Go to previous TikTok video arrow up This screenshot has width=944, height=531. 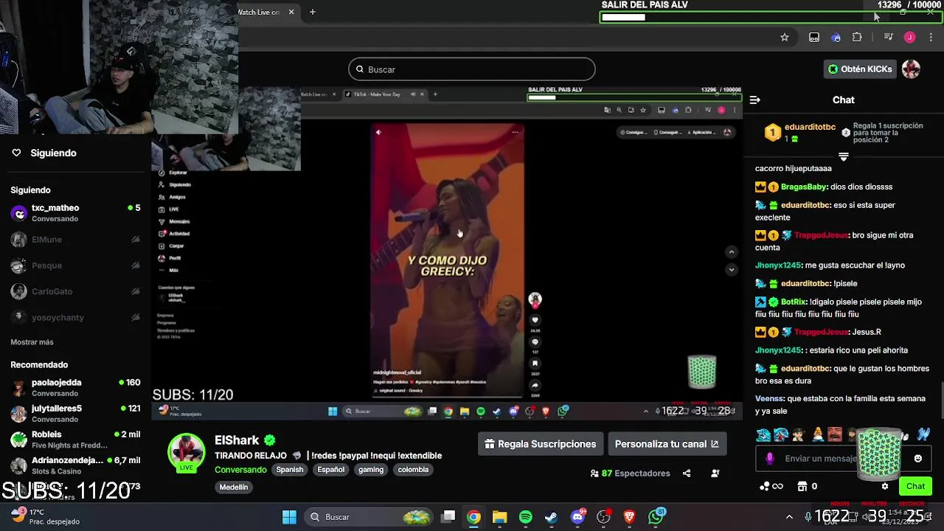(732, 252)
